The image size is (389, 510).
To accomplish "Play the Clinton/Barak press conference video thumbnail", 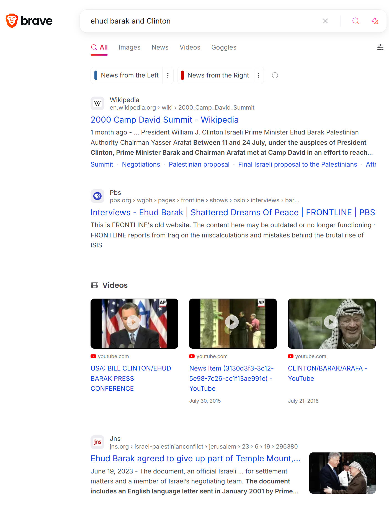I will point(134,323).
